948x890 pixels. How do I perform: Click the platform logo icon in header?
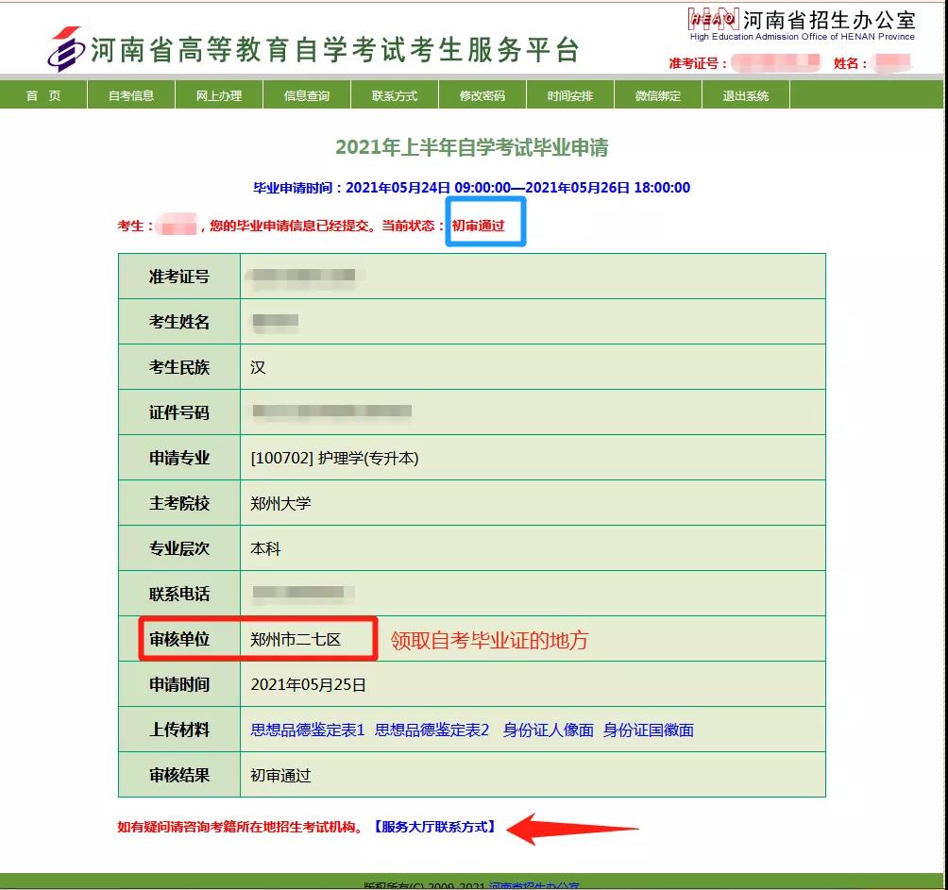tap(65, 50)
